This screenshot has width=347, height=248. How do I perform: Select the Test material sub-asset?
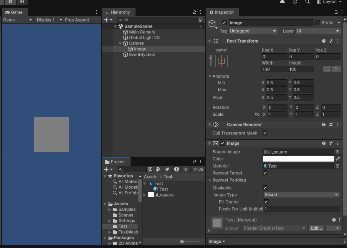(x=161, y=189)
